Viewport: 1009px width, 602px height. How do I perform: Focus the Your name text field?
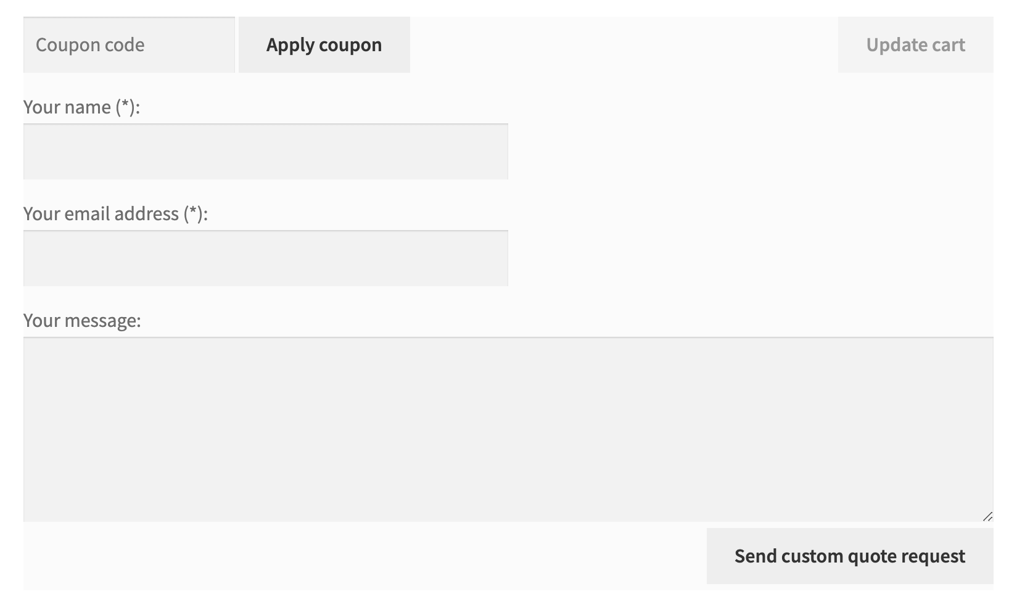click(266, 152)
